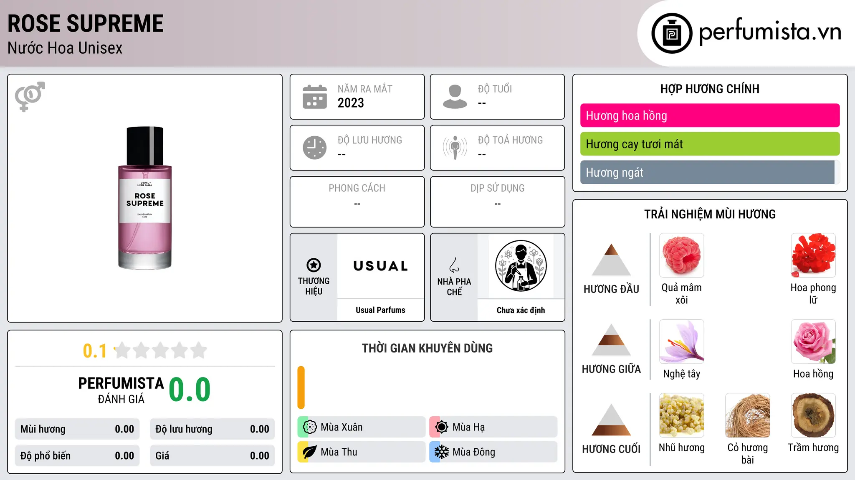The height and width of the screenshot is (480, 855).
Task: Click the Độ phổ biến 0.00 score box
Action: coord(77,456)
